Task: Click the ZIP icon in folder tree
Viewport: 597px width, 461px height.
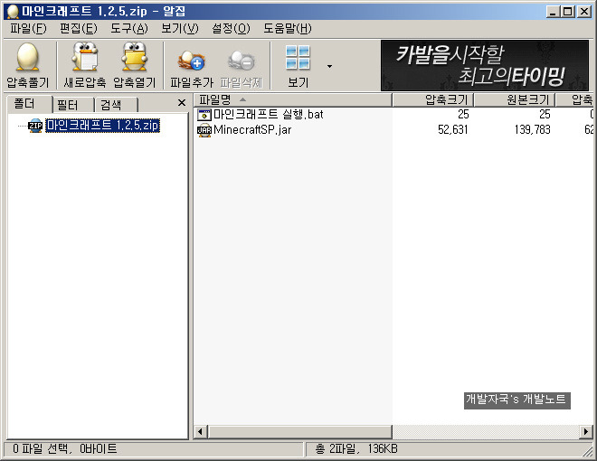Action: [35, 126]
